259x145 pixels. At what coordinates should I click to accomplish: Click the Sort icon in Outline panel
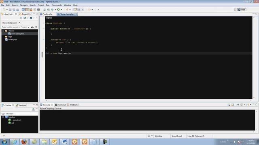coord(33,109)
